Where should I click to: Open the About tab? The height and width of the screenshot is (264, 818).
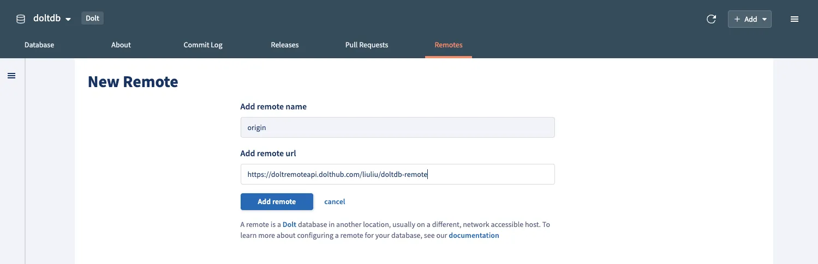coord(121,45)
